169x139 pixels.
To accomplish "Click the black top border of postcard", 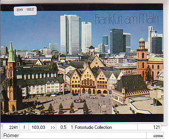I will coord(82,8).
